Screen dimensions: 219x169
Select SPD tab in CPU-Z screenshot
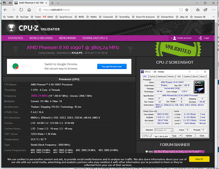tap(179, 77)
